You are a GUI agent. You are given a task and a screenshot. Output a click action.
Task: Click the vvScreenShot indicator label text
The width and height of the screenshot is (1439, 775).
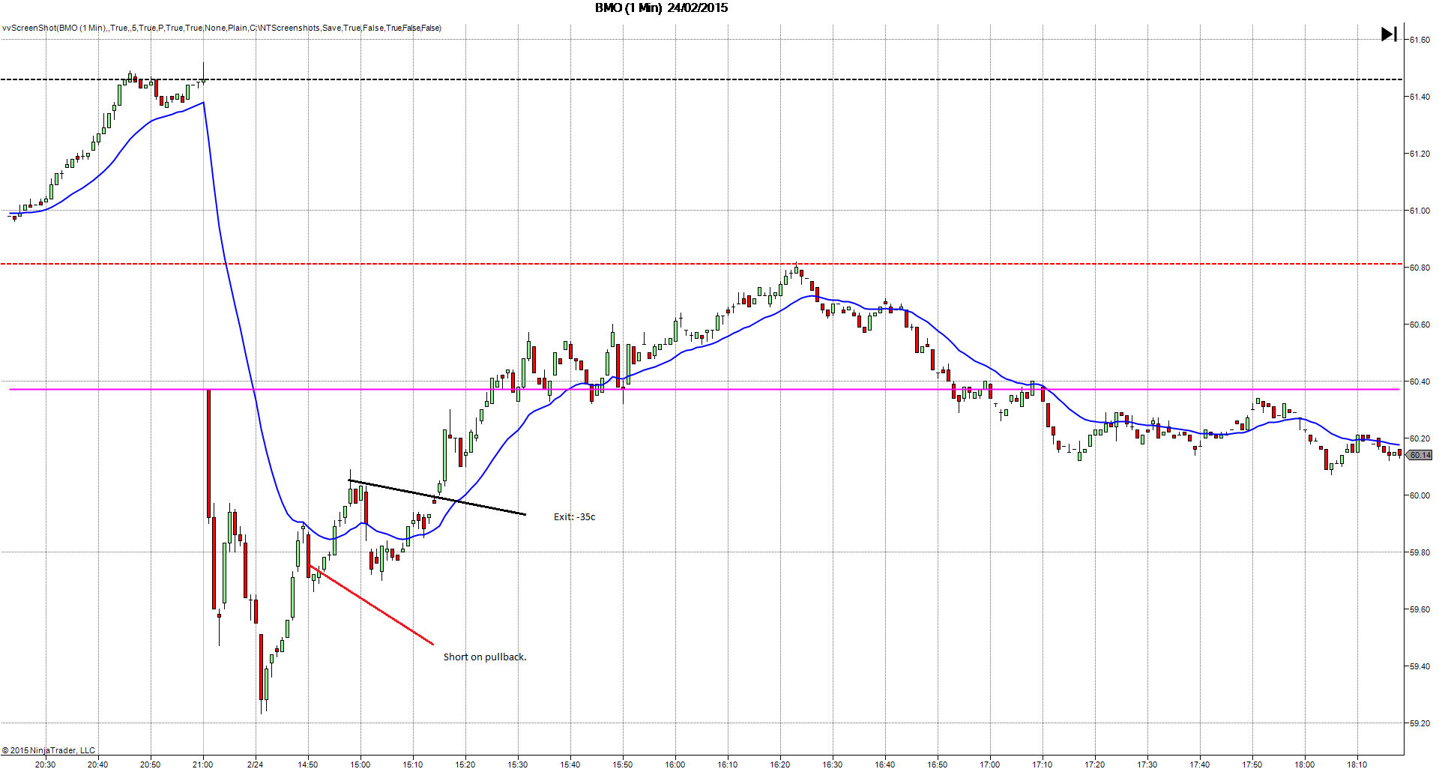[222, 28]
